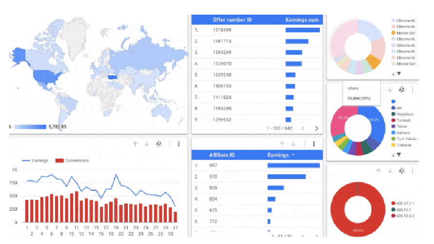This screenshot has height=244, width=434.
Task: Click Celcom legend entry
Action: (x=400, y=133)
